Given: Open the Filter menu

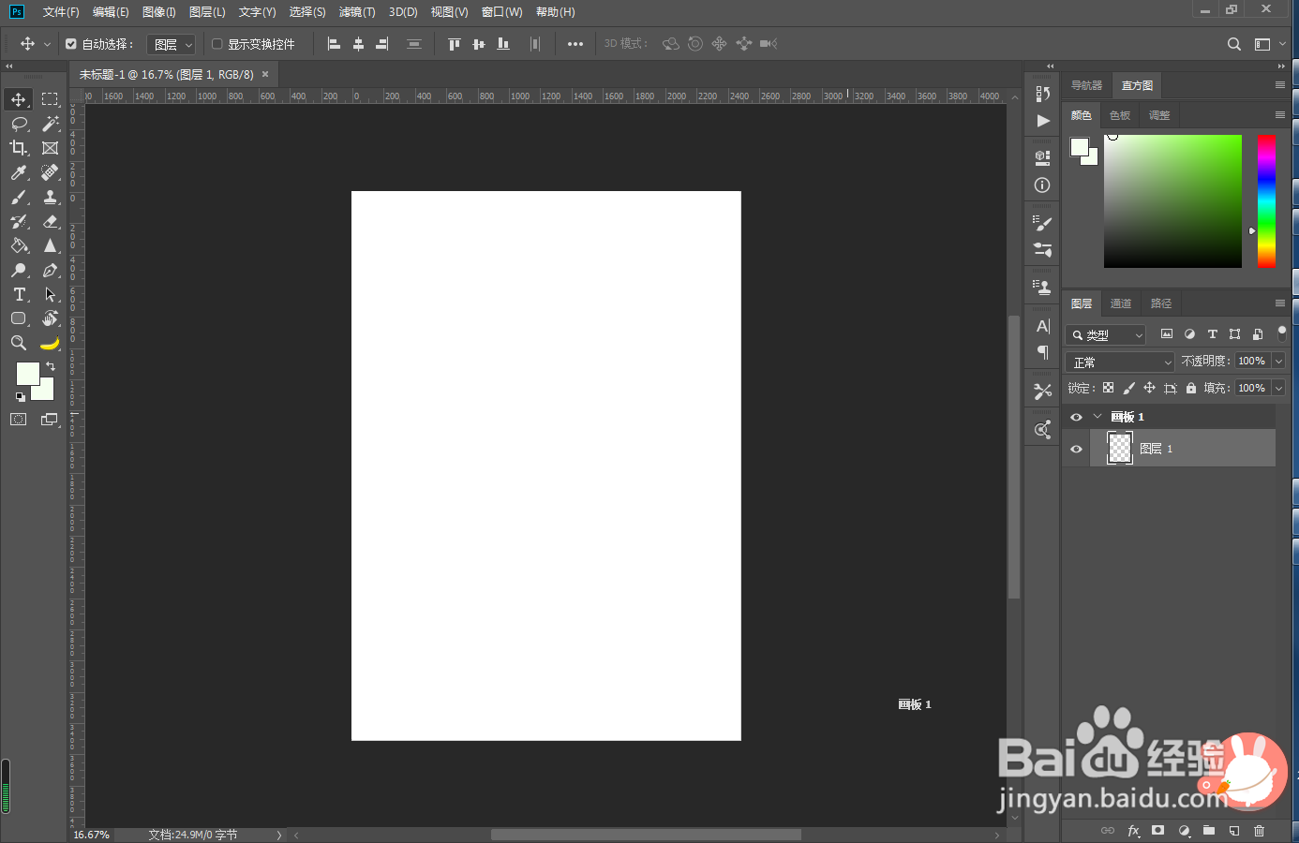Looking at the screenshot, I should tap(357, 12).
